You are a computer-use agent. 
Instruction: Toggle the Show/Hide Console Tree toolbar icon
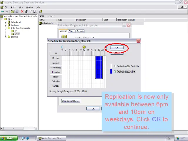pos(17,12)
